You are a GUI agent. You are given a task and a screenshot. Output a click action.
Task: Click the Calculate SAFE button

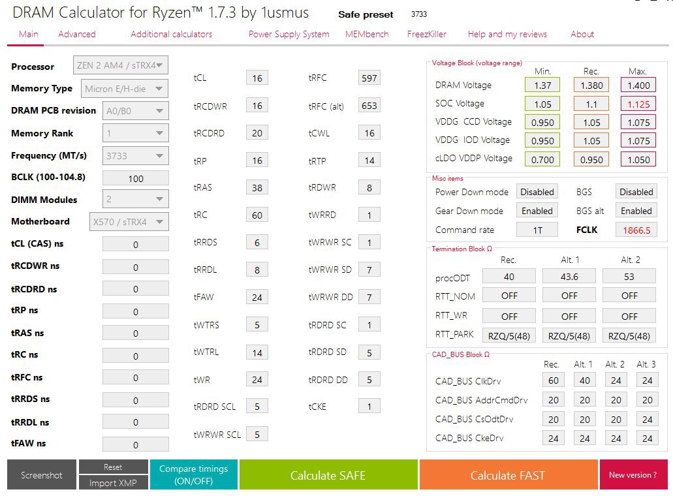click(x=328, y=474)
